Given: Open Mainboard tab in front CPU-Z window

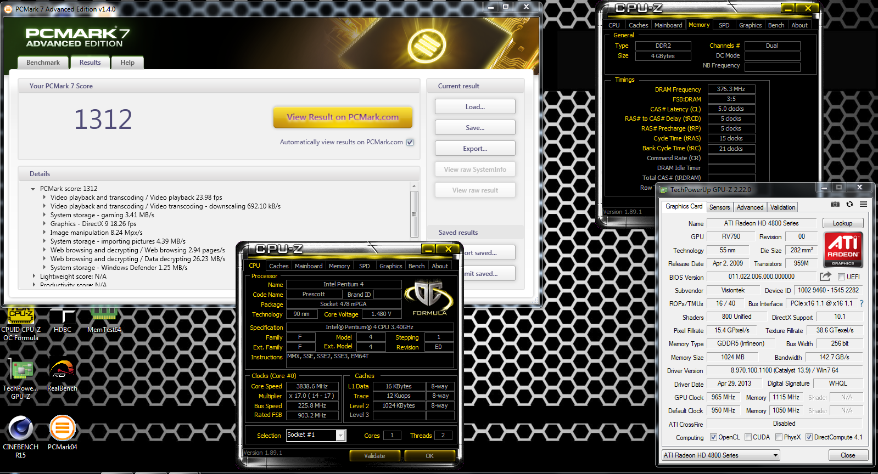Looking at the screenshot, I should (309, 266).
